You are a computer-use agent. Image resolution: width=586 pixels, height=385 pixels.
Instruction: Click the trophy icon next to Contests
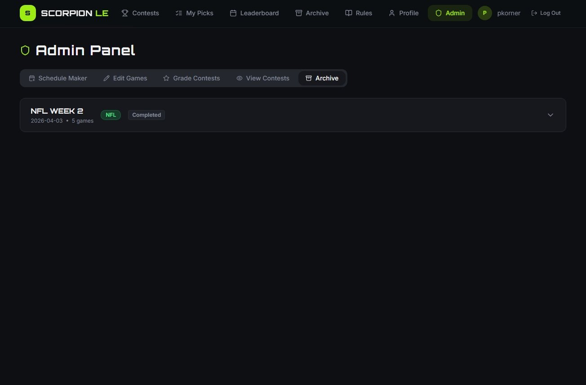coord(125,13)
